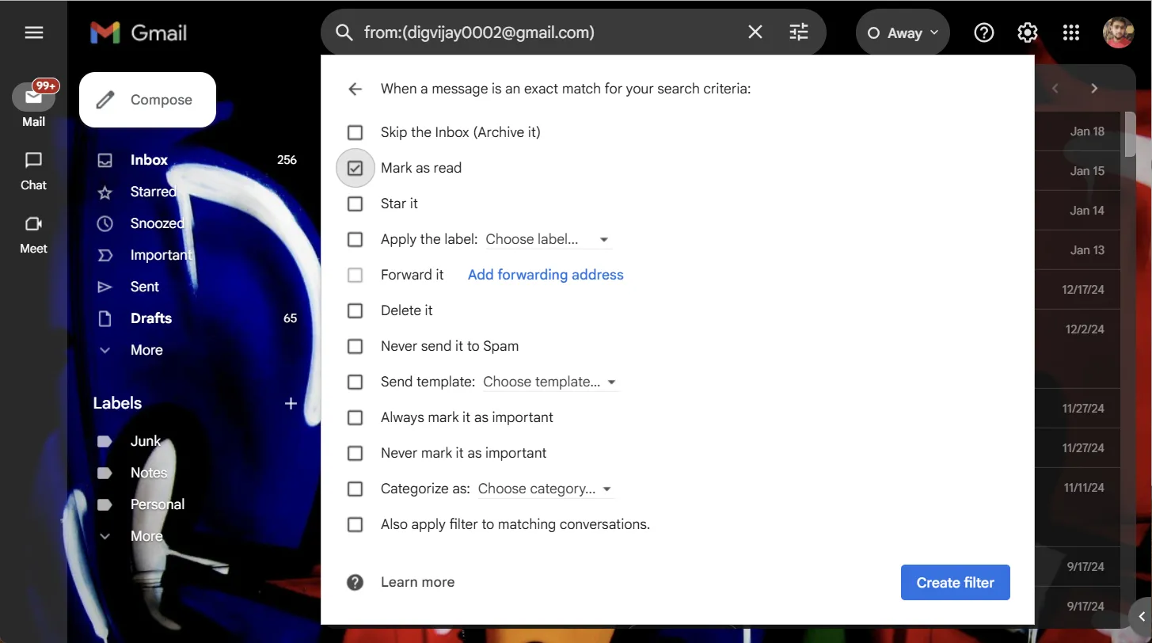Select the Sent folder
Image resolution: width=1152 pixels, height=643 pixels.
tap(145, 287)
